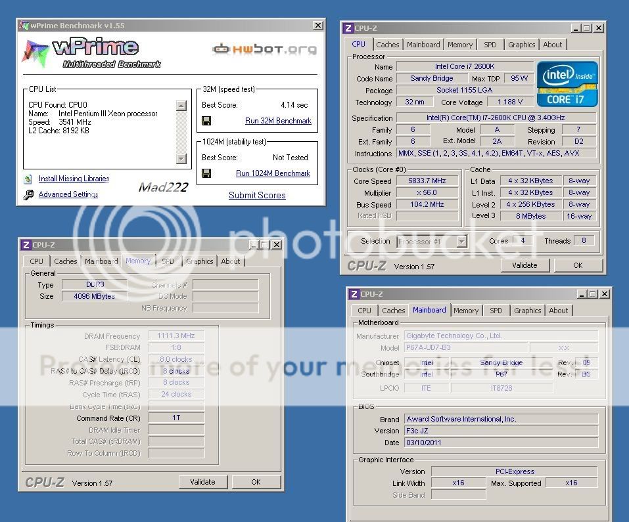Image resolution: width=629 pixels, height=522 pixels.
Task: Click the Intel Core i7 inside badge
Action: click(567, 84)
